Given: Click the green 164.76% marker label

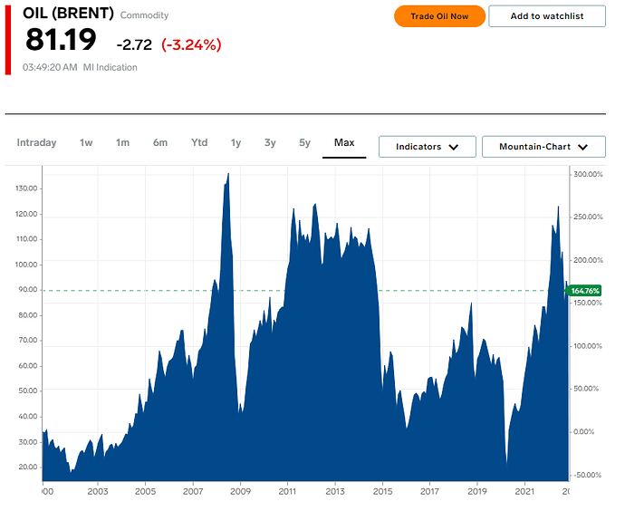Looking at the screenshot, I should [x=584, y=291].
